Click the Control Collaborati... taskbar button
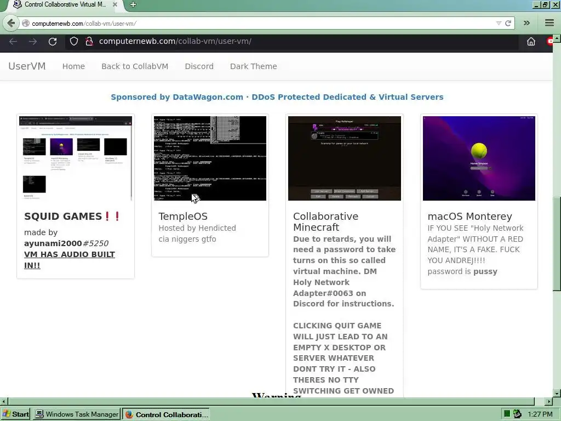 pyautogui.click(x=166, y=414)
